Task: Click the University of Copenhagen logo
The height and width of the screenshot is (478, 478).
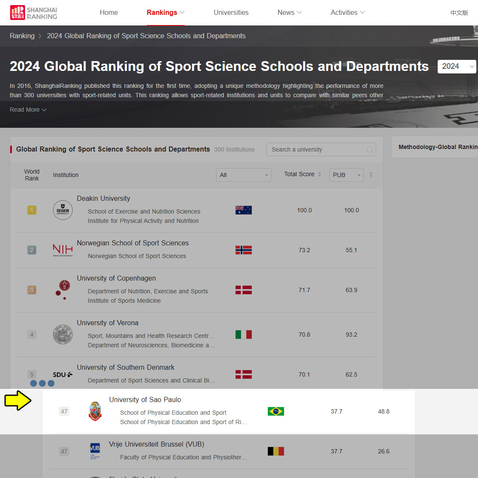Action: click(63, 290)
